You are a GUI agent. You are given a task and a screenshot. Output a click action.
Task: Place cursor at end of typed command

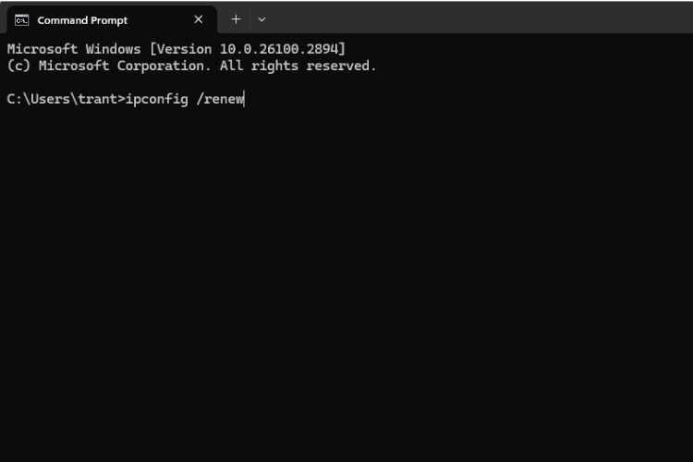pos(245,99)
